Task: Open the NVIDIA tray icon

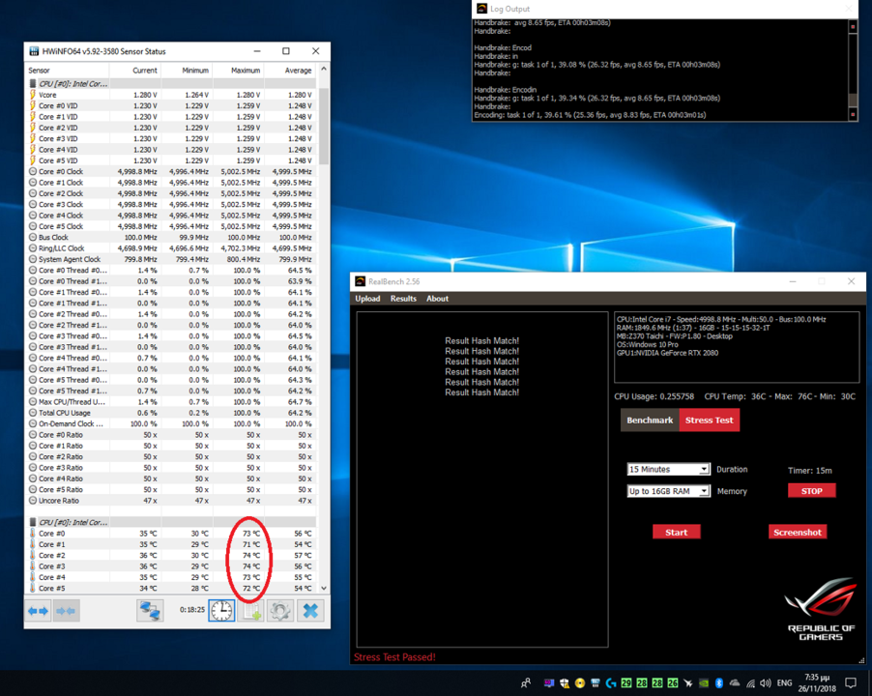Action: point(704,683)
